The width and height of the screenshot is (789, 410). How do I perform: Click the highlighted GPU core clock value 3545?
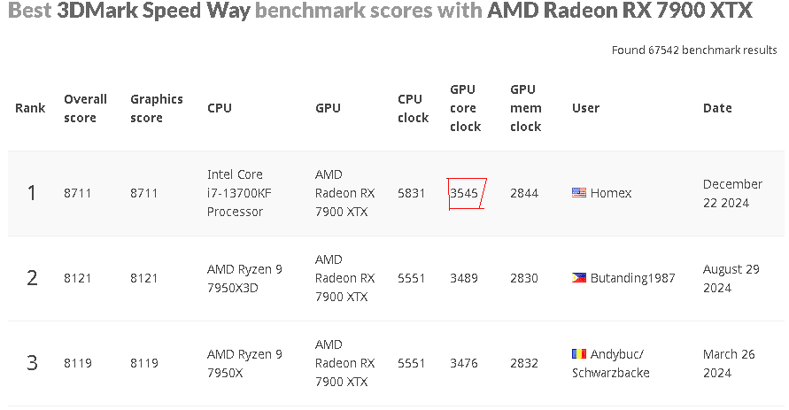[464, 193]
